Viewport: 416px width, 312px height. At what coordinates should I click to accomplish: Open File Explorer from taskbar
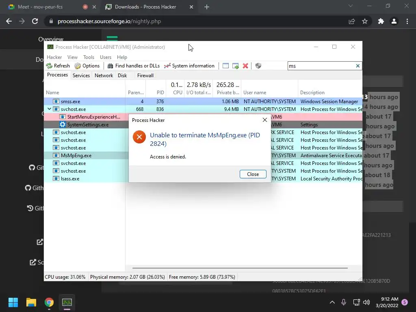(31, 302)
